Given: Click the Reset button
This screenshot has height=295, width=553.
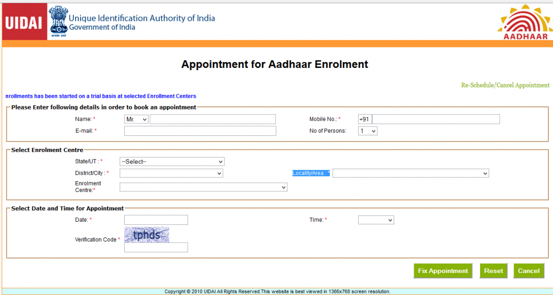Looking at the screenshot, I should coord(494,271).
